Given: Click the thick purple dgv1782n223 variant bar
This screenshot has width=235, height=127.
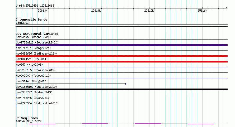Looking at the screenshot, I should 121,45.
